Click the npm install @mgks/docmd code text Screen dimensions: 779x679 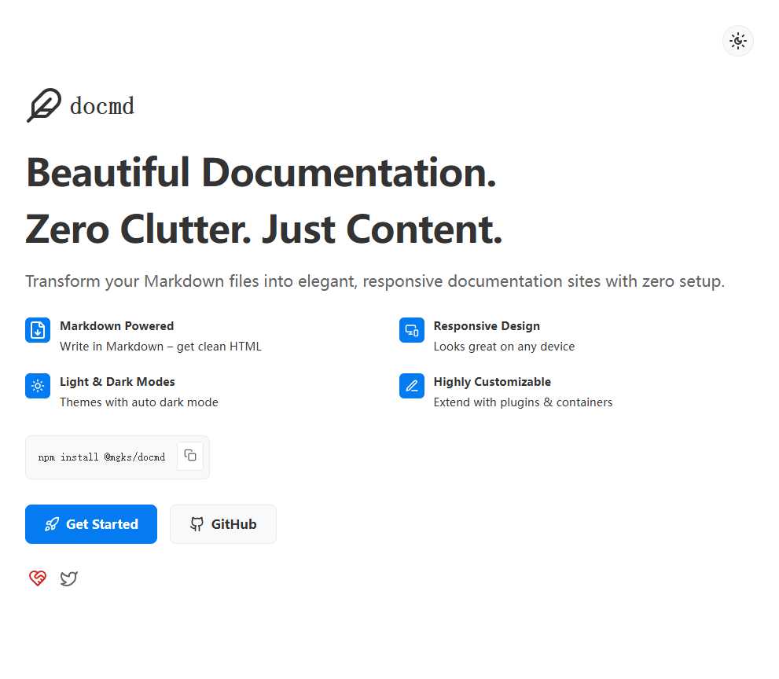pos(101,457)
